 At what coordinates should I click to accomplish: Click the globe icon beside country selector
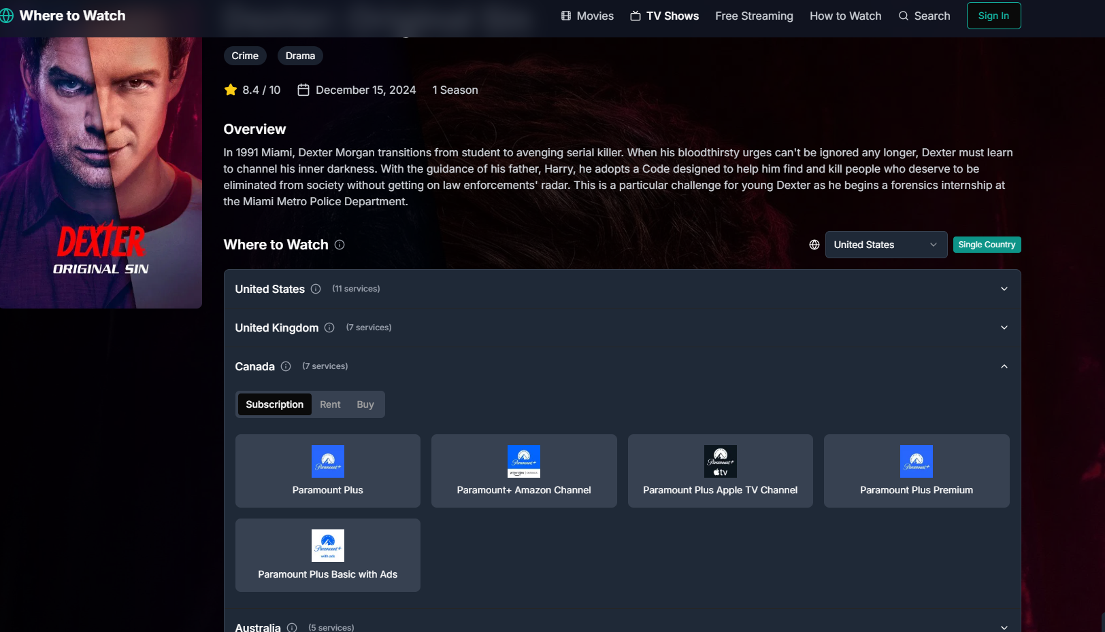coord(814,245)
